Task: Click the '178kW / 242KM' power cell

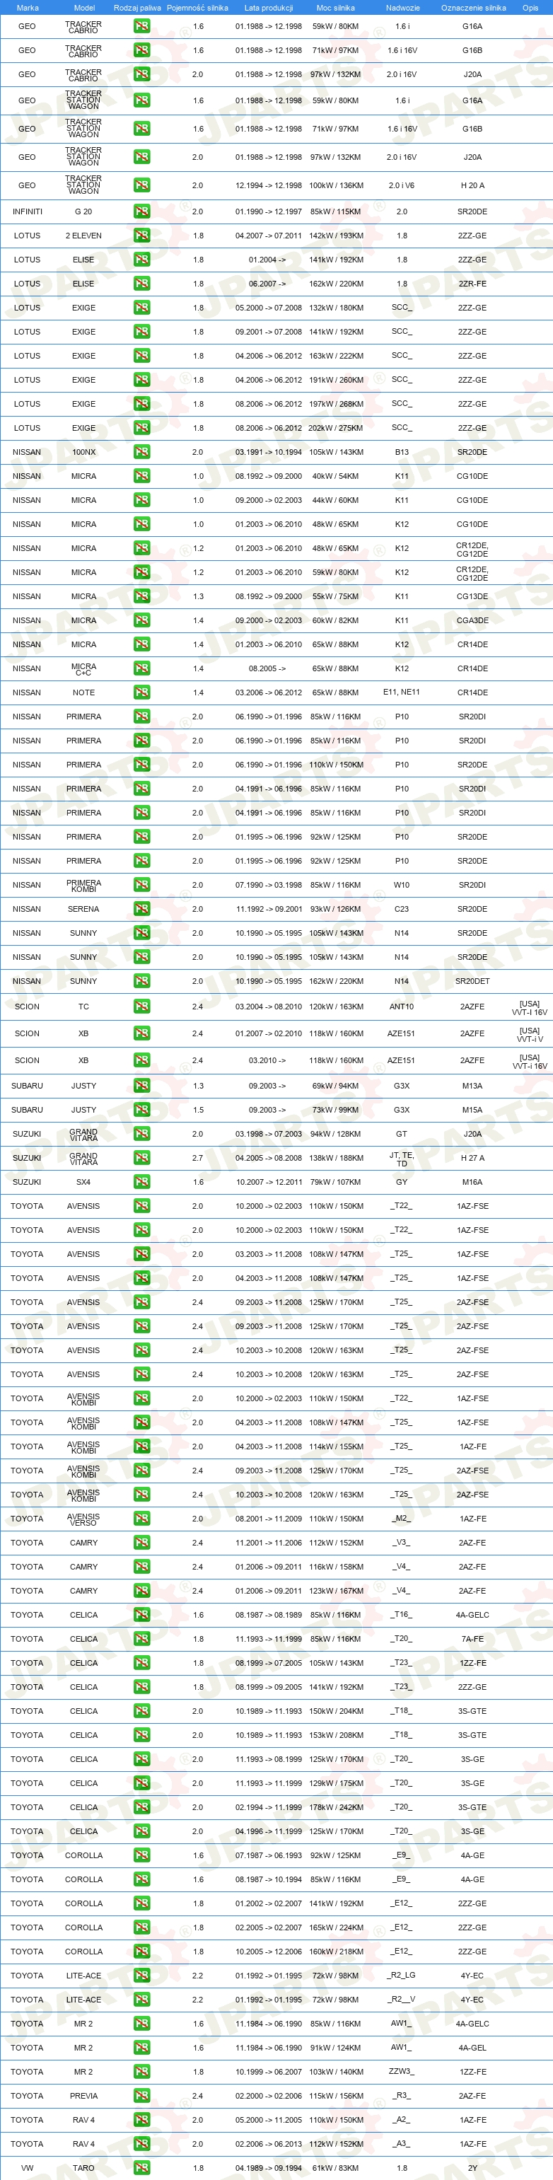Action: pos(336,1807)
